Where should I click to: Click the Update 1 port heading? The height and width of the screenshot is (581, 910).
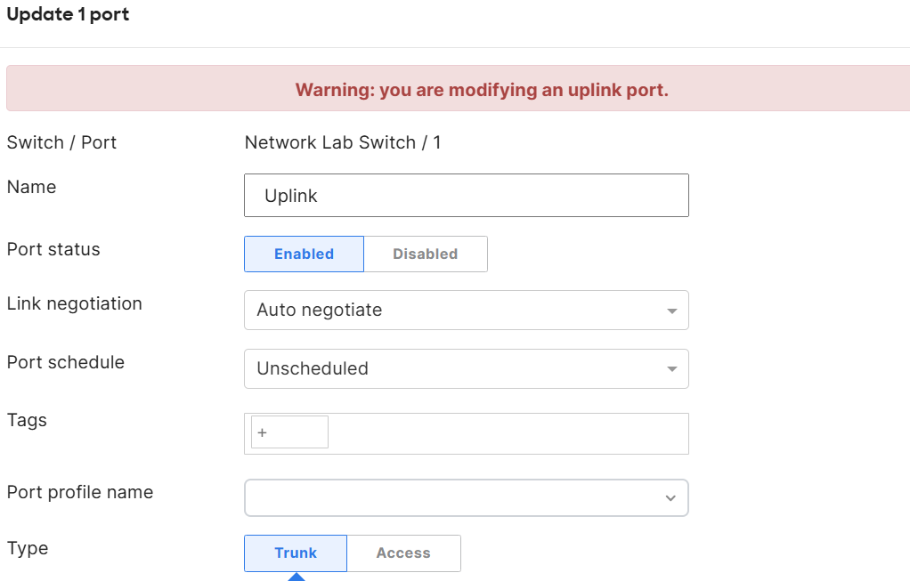tap(68, 14)
